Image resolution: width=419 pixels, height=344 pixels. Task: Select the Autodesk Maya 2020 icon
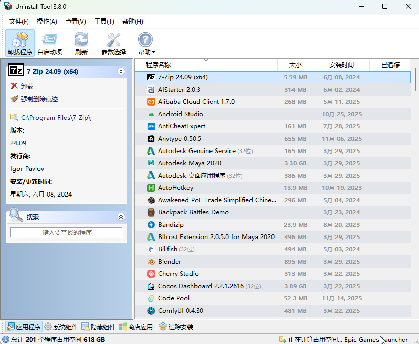click(151, 163)
